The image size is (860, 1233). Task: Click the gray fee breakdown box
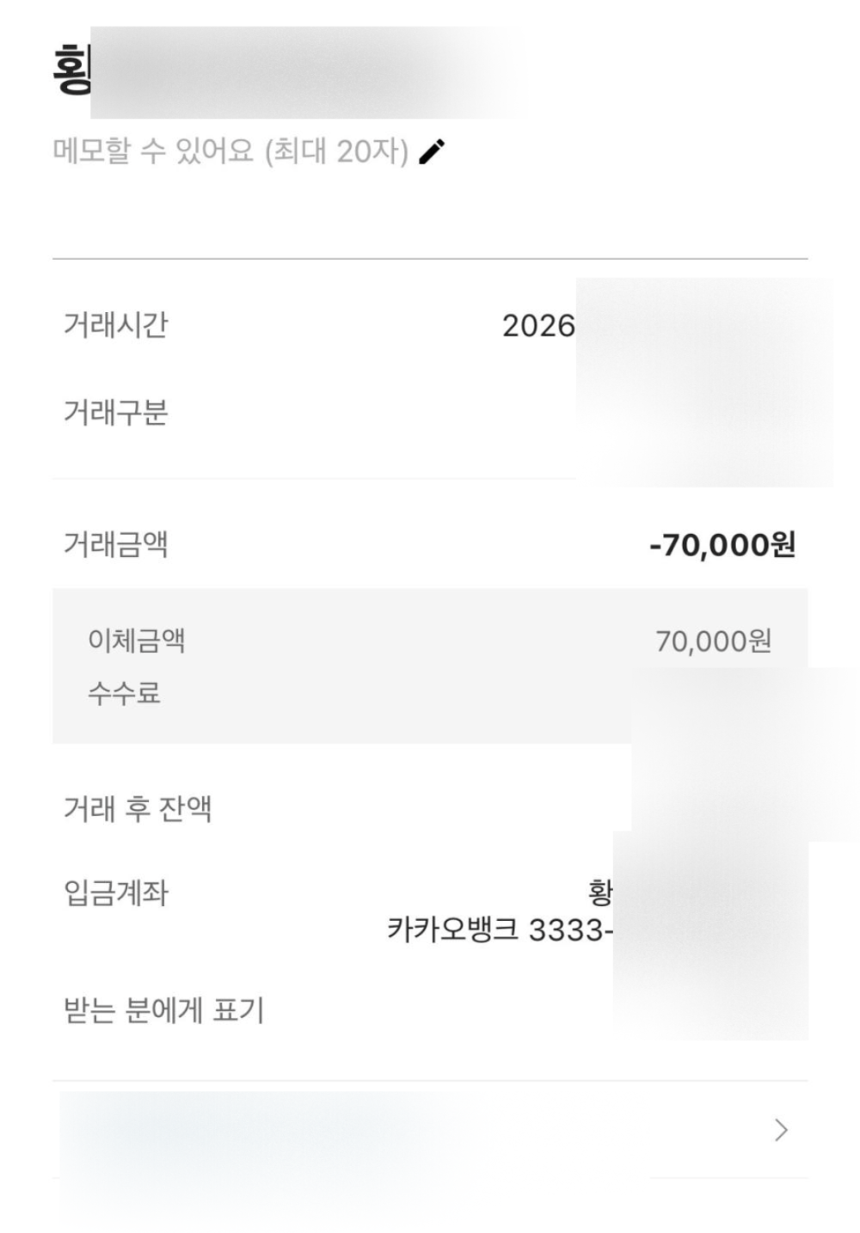pyautogui.click(x=387, y=666)
